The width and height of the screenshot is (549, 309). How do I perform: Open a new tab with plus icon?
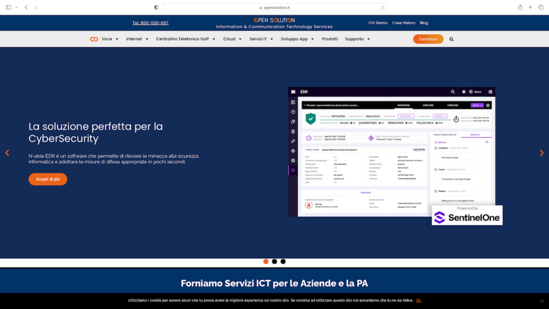pyautogui.click(x=530, y=8)
